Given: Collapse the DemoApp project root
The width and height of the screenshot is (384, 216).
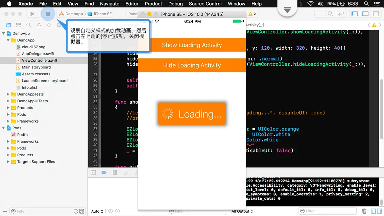Looking at the screenshot, I should (x=3, y=33).
